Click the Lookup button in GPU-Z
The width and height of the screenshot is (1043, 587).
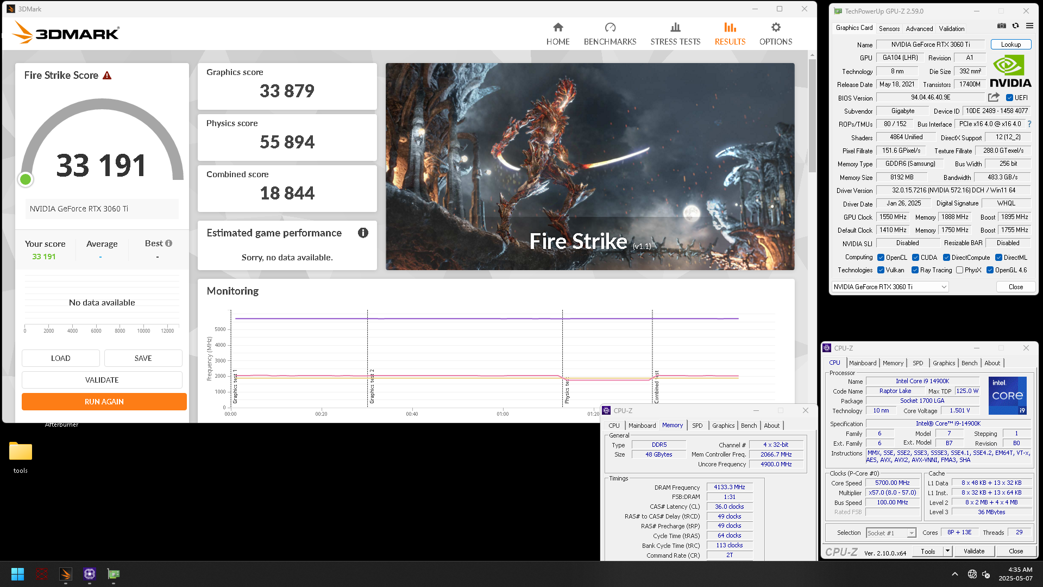point(1011,45)
